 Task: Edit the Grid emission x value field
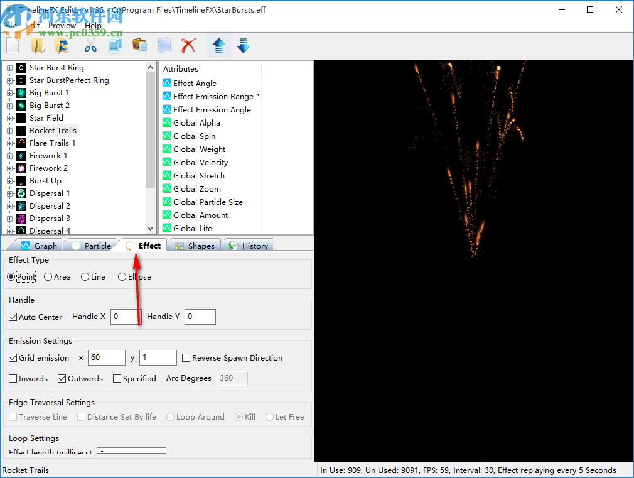click(x=106, y=357)
